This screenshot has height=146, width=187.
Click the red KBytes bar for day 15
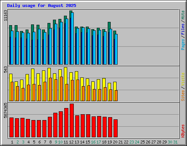pyautogui.click(x=88, y=126)
